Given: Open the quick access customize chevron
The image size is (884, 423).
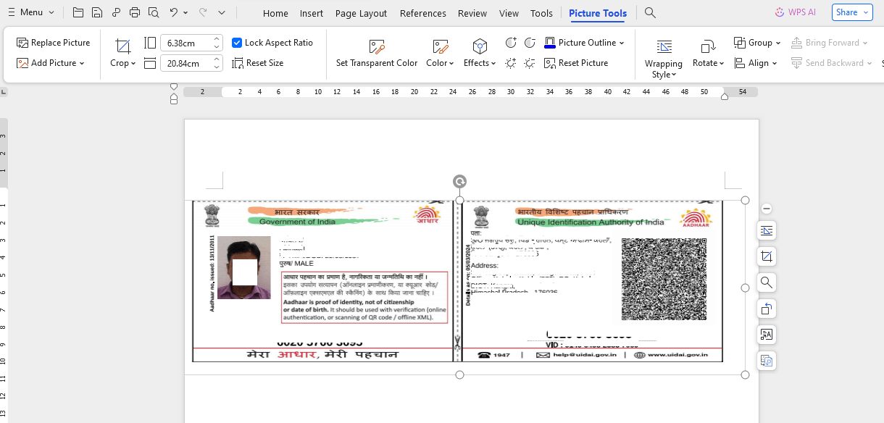Looking at the screenshot, I should tap(222, 12).
